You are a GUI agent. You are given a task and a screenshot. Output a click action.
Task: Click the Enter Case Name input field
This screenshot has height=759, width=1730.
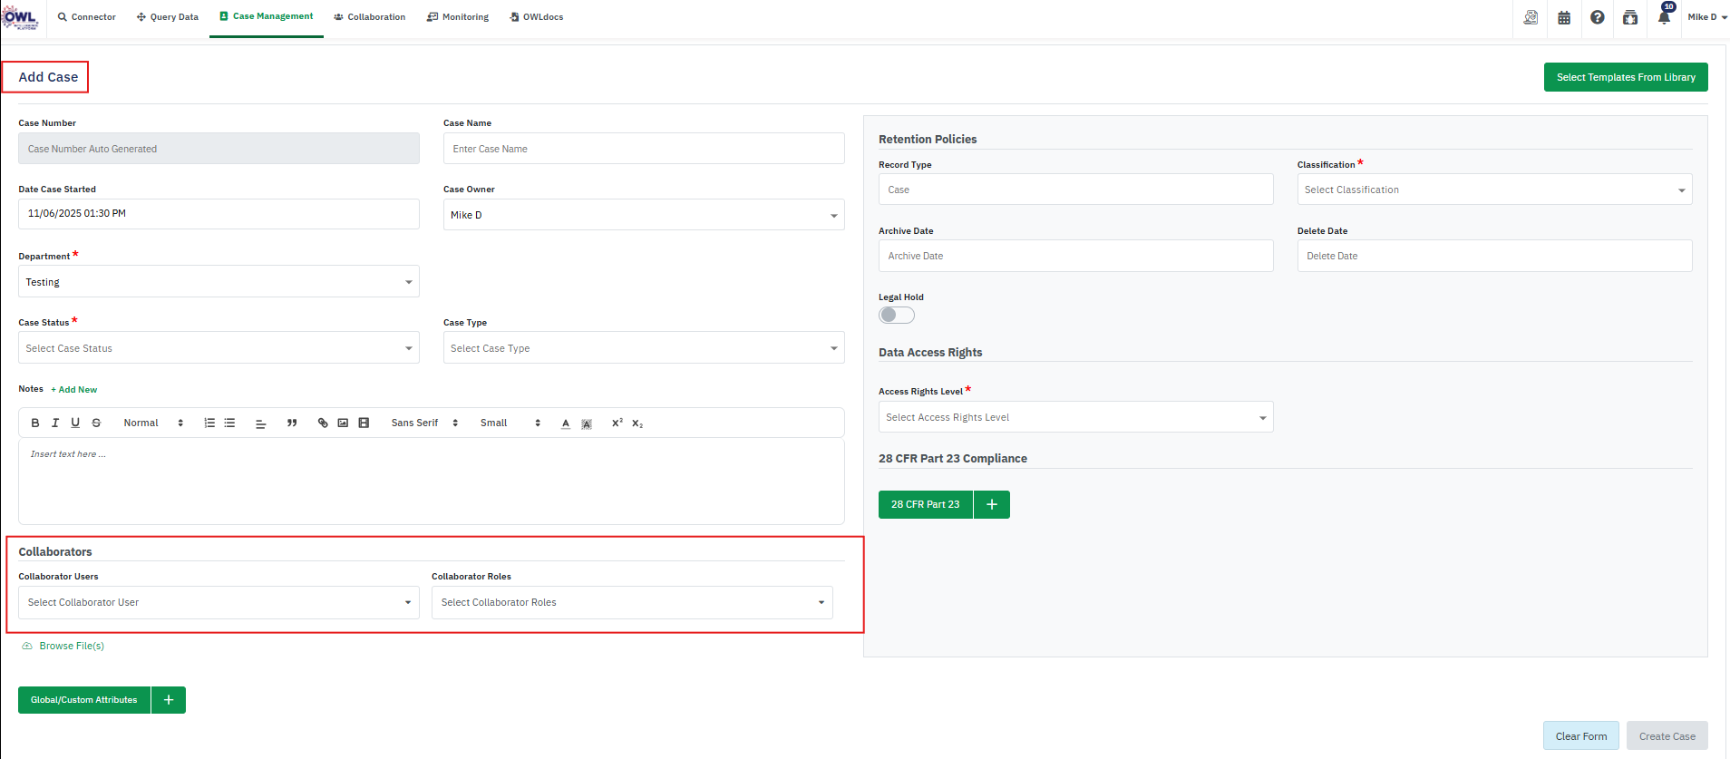[643, 149]
